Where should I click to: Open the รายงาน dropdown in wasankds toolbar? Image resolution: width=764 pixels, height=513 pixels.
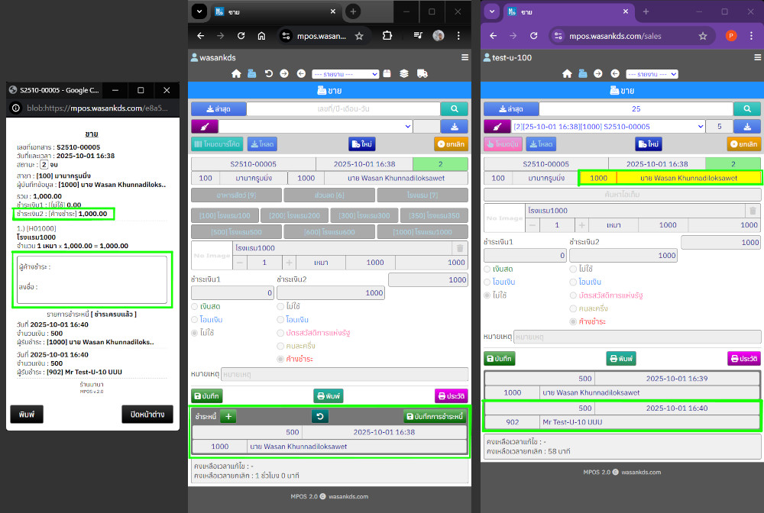[x=345, y=73]
